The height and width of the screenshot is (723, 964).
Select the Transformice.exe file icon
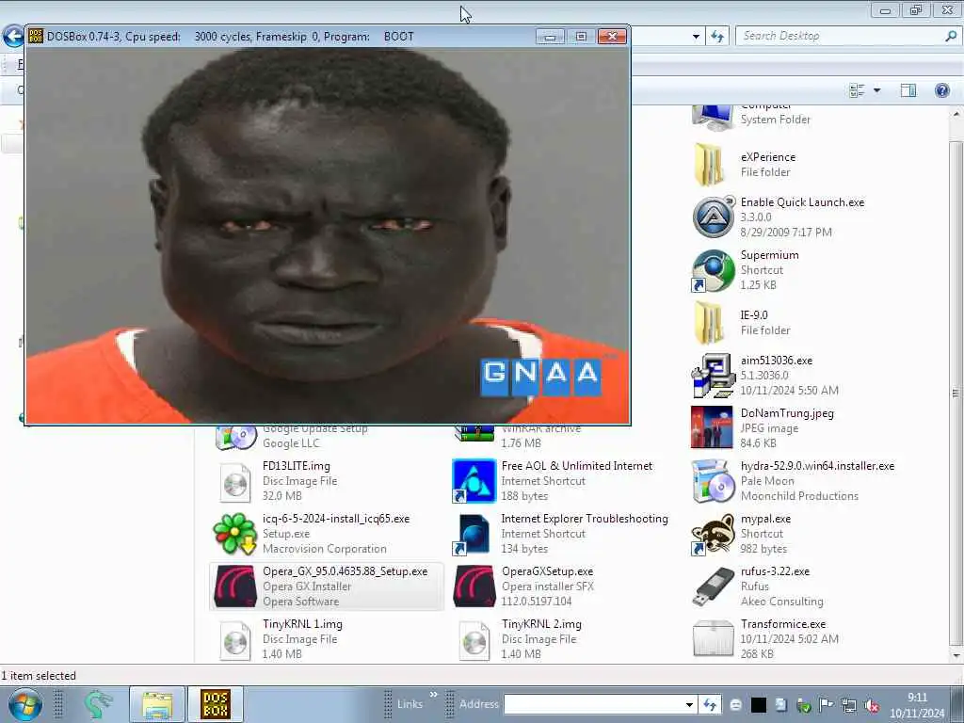(x=714, y=639)
